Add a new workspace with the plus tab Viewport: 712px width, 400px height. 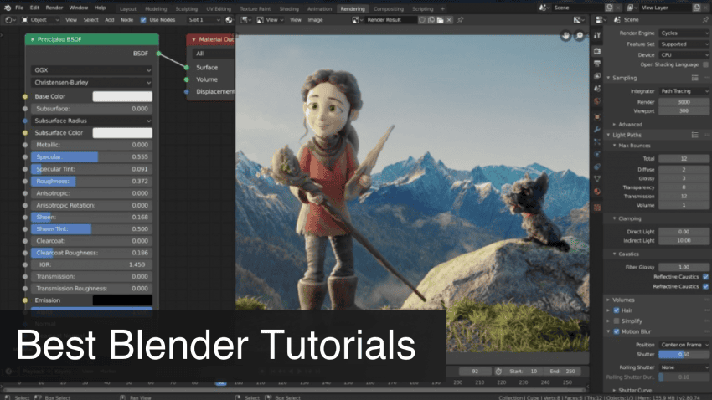(443, 8)
